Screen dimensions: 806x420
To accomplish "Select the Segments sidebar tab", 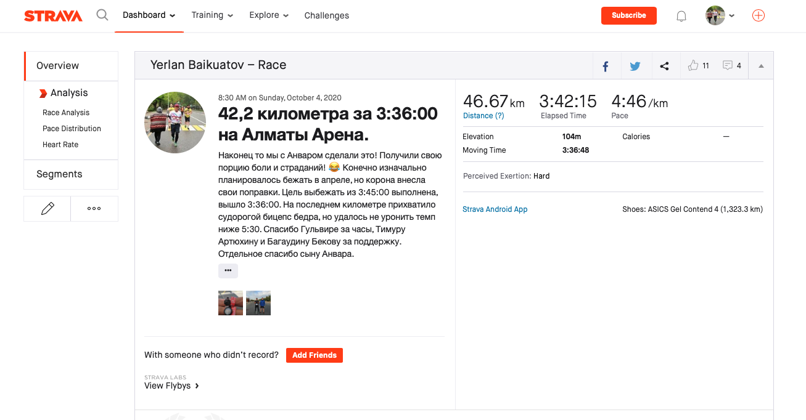I will pos(59,174).
